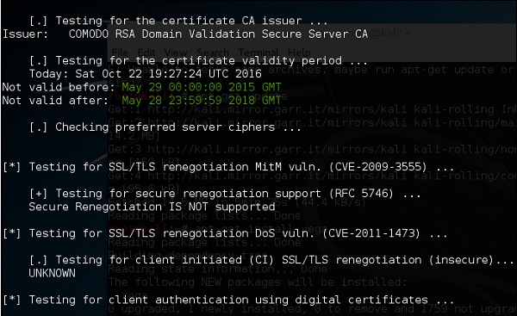This screenshot has width=517, height=316.
Task: Open the Terminal menu
Action: click(258, 52)
